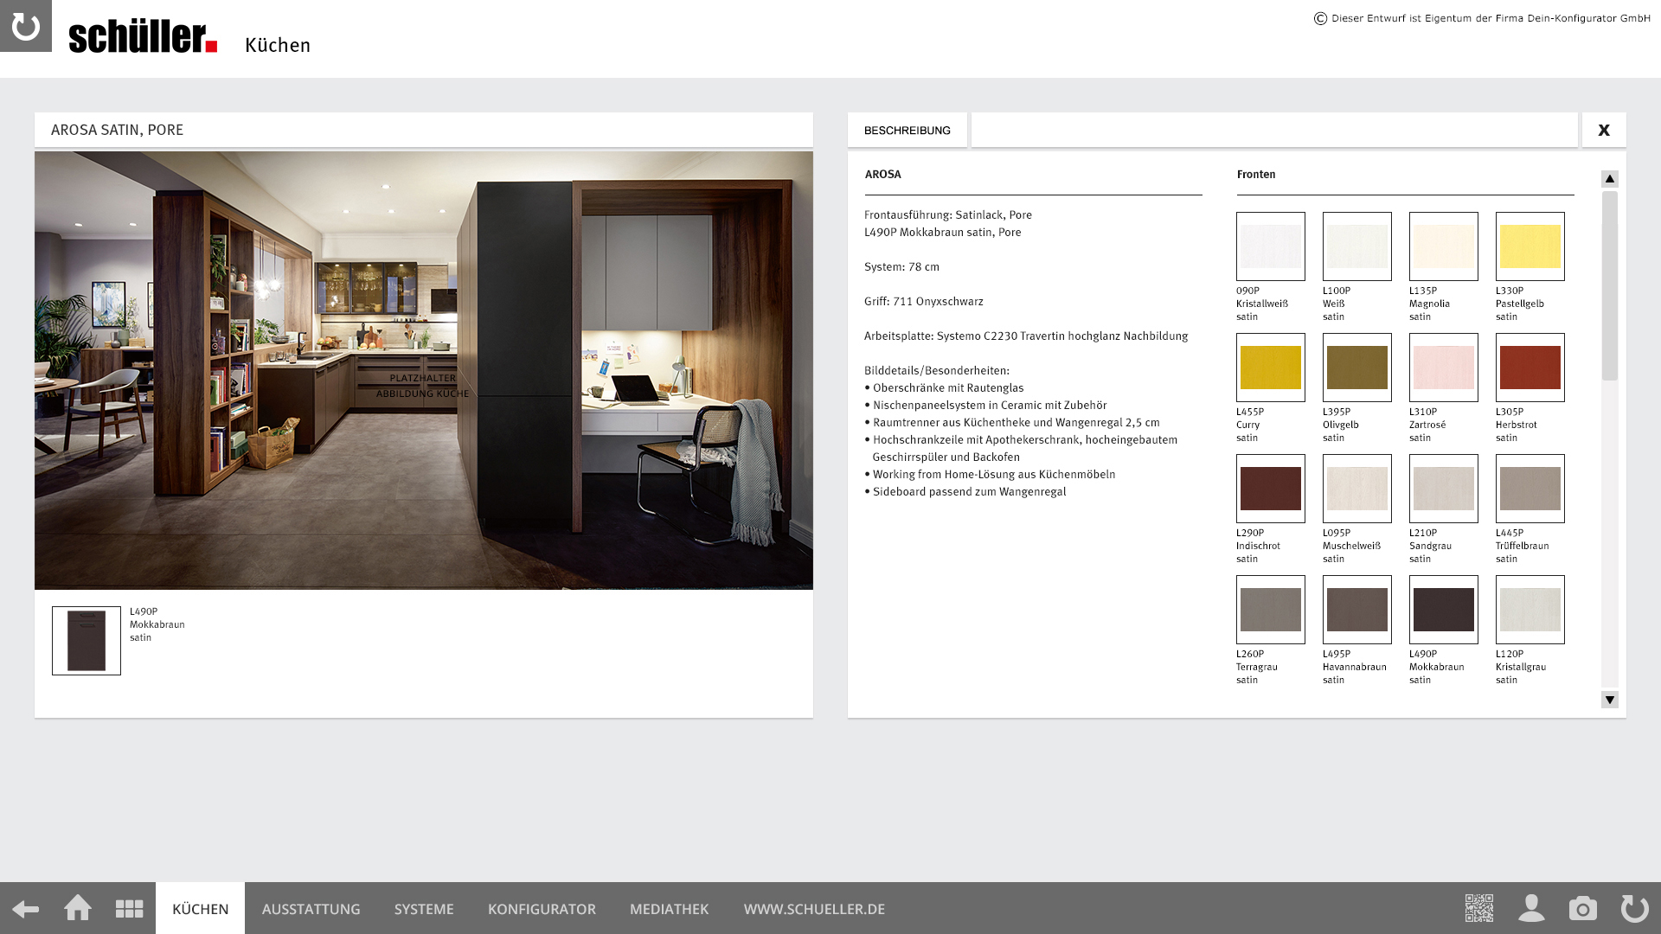The width and height of the screenshot is (1661, 934).
Task: Open the WWW.SCHUELLER.DE link
Action: coord(814,909)
